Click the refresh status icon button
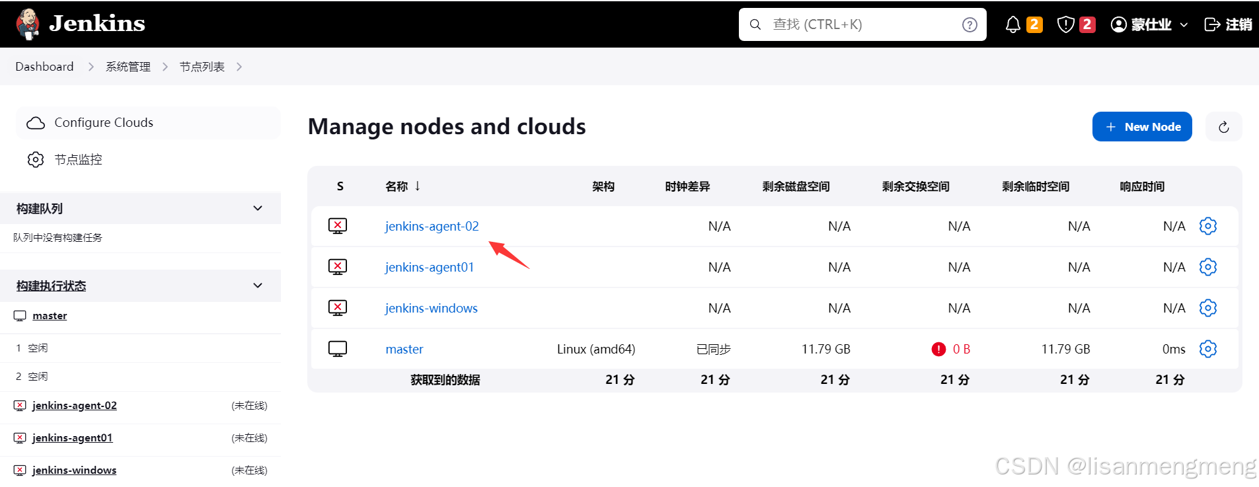The image size is (1259, 487). coord(1224,127)
